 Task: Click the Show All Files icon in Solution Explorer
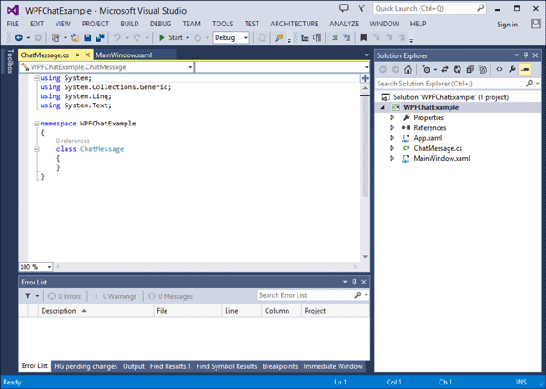click(x=482, y=69)
